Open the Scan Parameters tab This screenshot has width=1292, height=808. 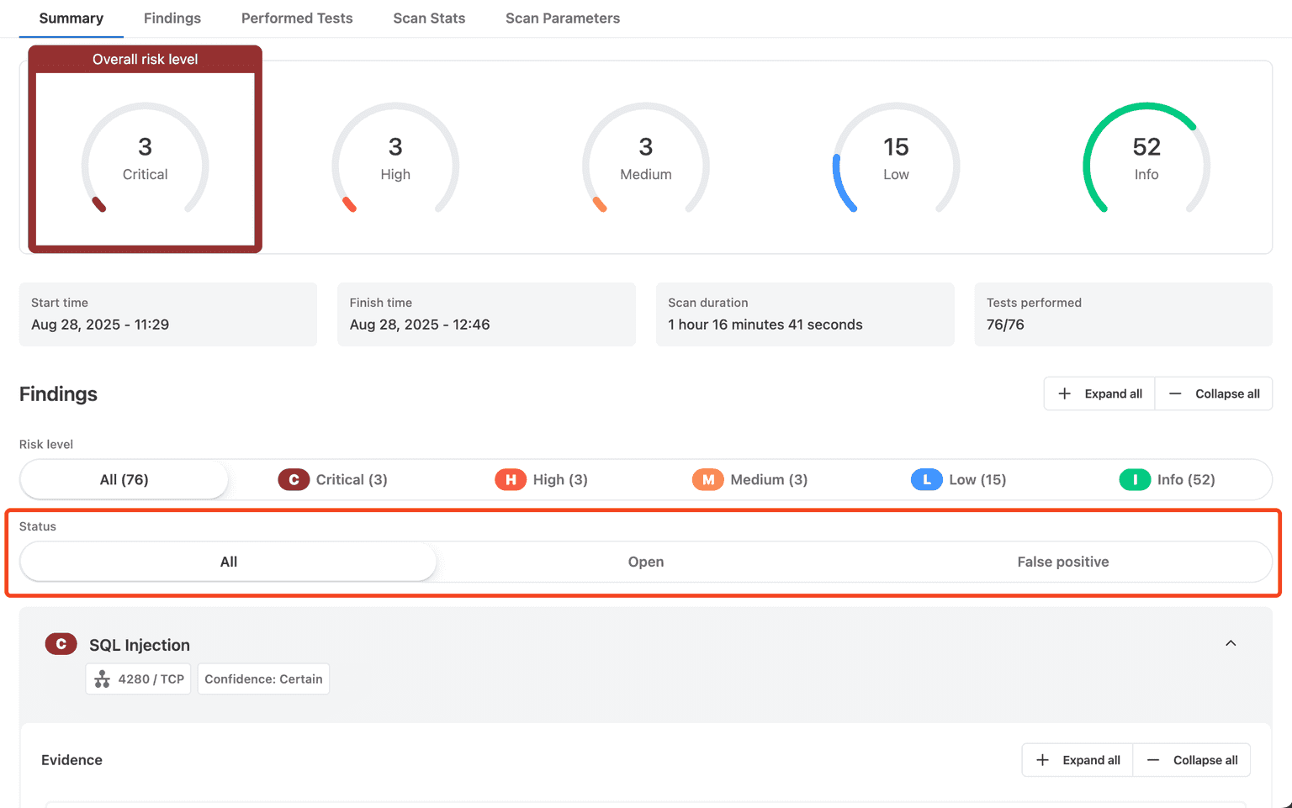click(562, 18)
